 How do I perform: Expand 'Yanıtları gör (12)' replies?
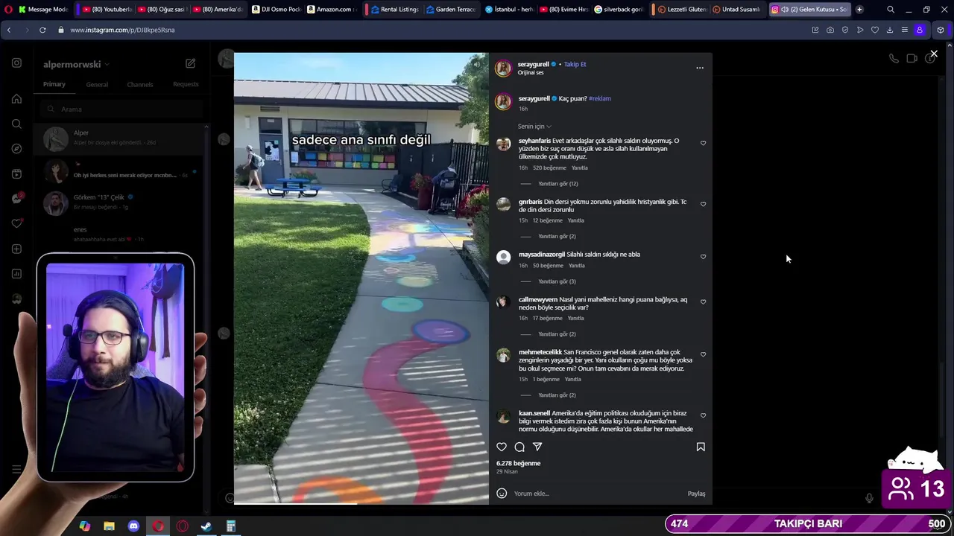click(x=558, y=184)
